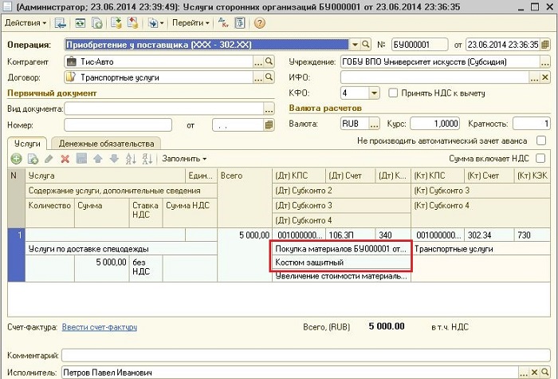
Task: Click the без НДС rate cell
Action: (x=146, y=269)
